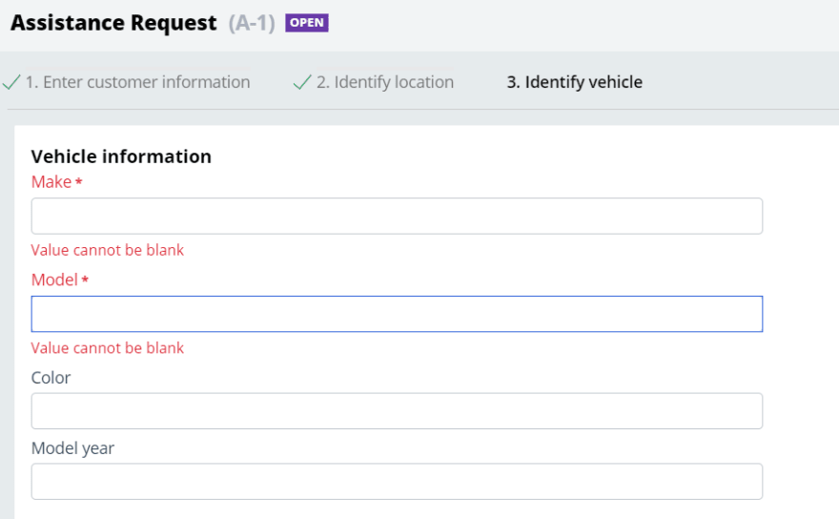Click the Make field label
The width and height of the screenshot is (839, 519).
tap(51, 181)
